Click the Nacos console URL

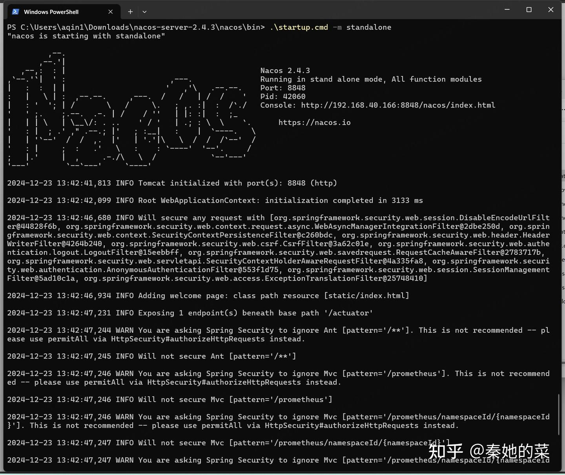(398, 105)
